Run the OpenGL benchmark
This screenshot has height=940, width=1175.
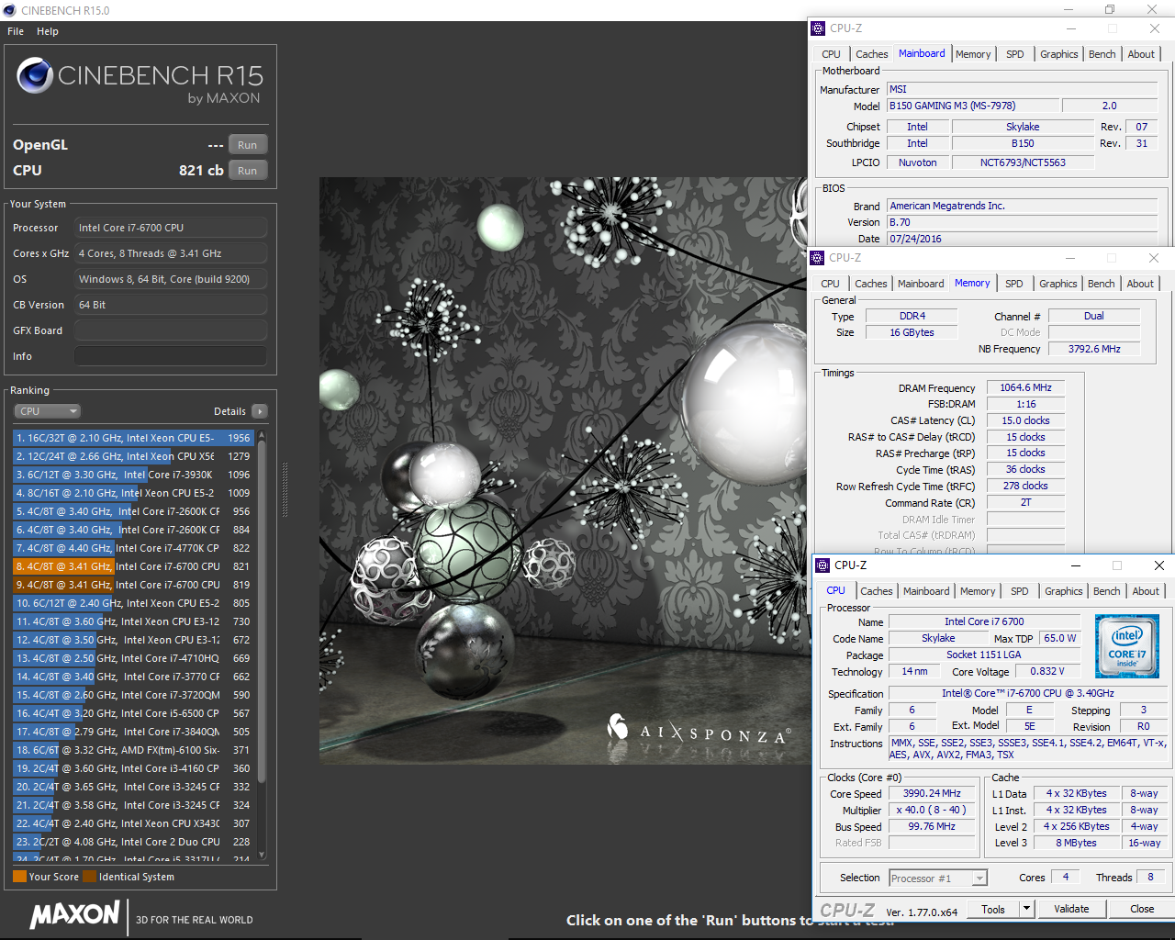[248, 145]
